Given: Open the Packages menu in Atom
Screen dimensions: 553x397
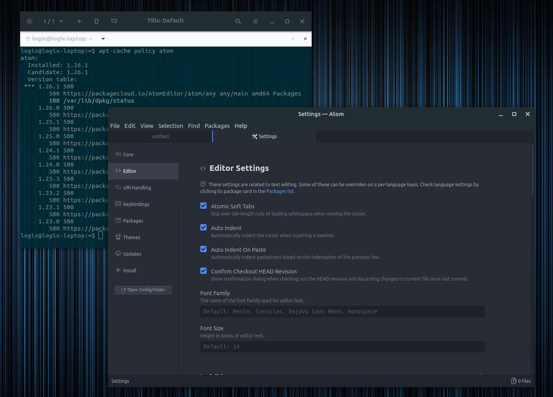Looking at the screenshot, I should coord(217,125).
